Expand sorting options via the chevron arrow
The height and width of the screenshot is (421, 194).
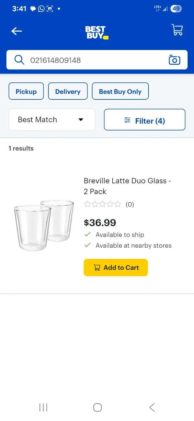click(81, 120)
